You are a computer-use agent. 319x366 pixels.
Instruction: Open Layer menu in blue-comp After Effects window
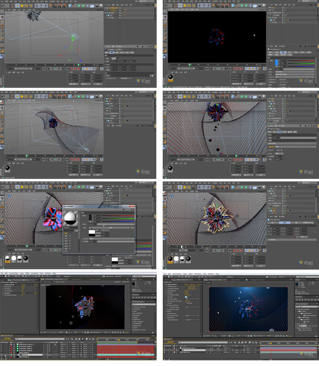(x=185, y=274)
